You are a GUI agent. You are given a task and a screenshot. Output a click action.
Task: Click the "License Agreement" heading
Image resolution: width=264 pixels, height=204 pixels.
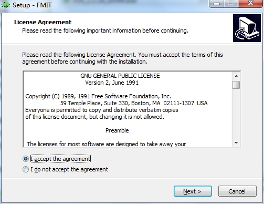coord(43,22)
